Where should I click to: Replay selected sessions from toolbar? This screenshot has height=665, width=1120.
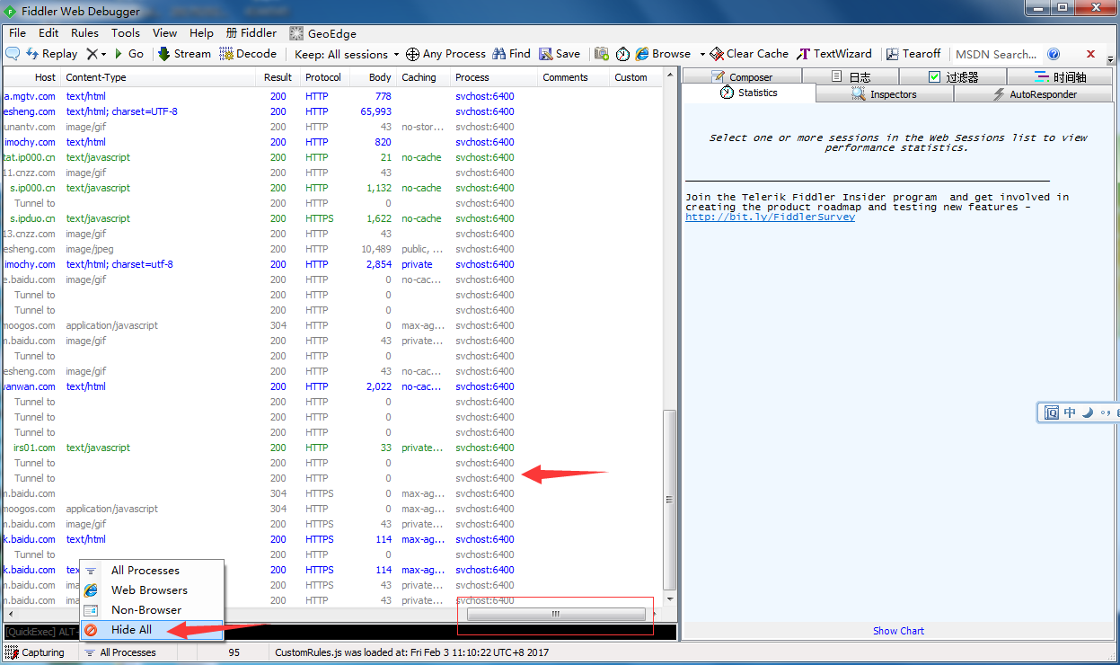[52, 54]
